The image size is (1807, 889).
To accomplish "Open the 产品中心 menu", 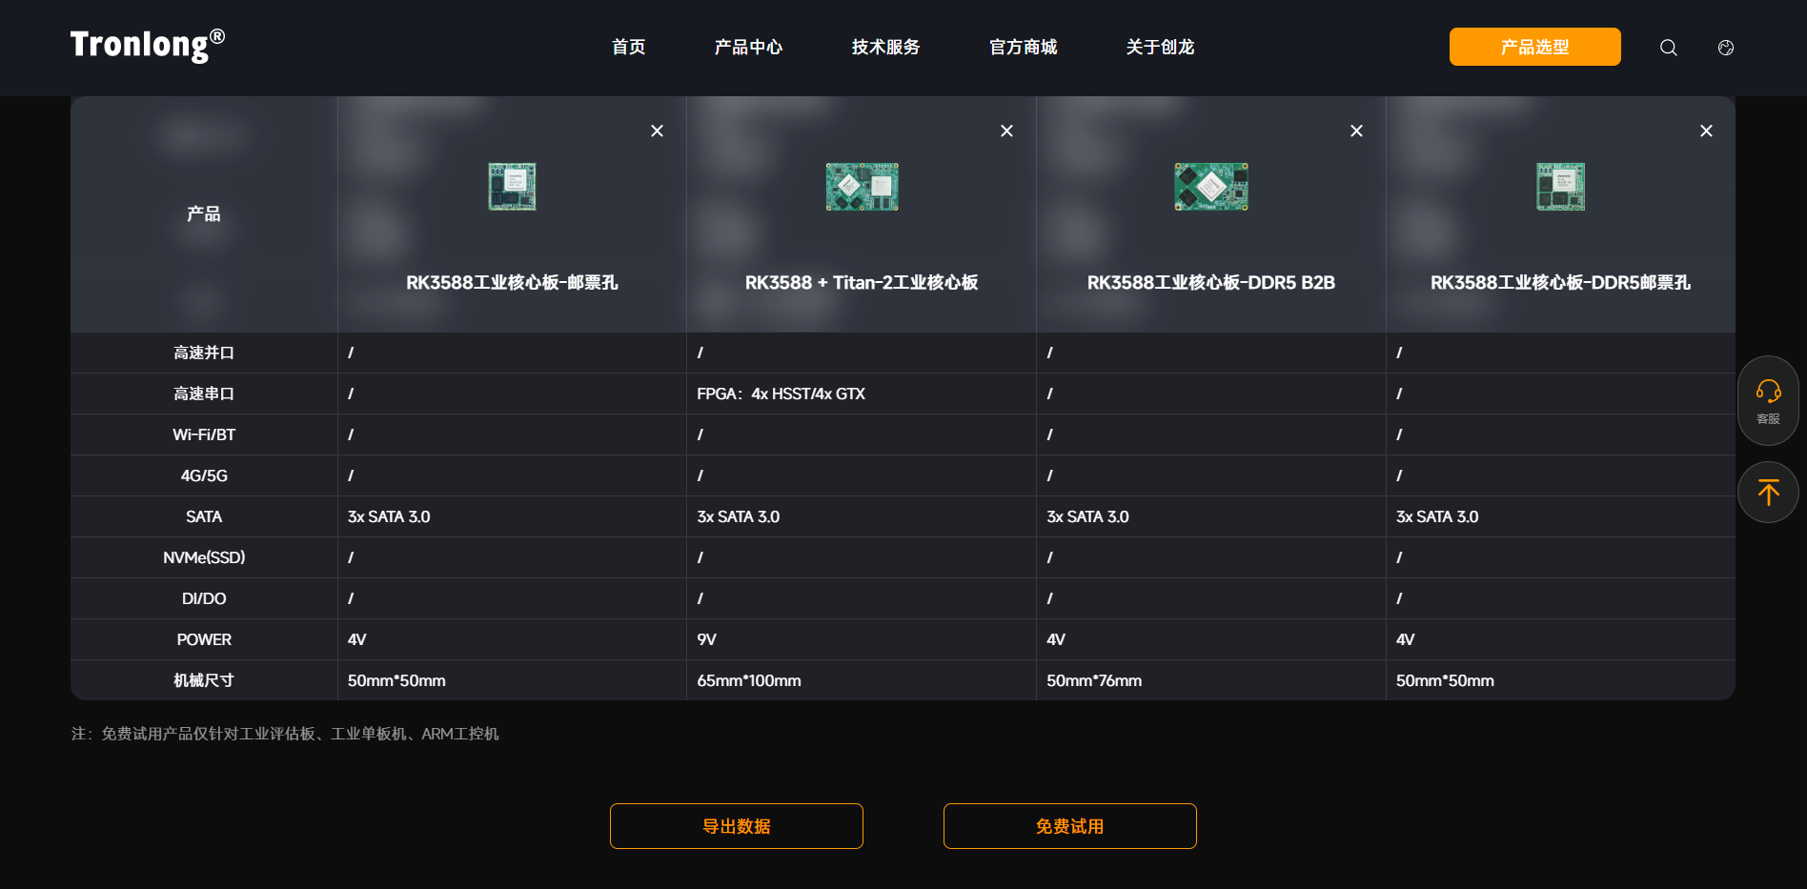I will coord(748,47).
